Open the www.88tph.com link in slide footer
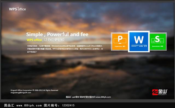 pos(103,97)
